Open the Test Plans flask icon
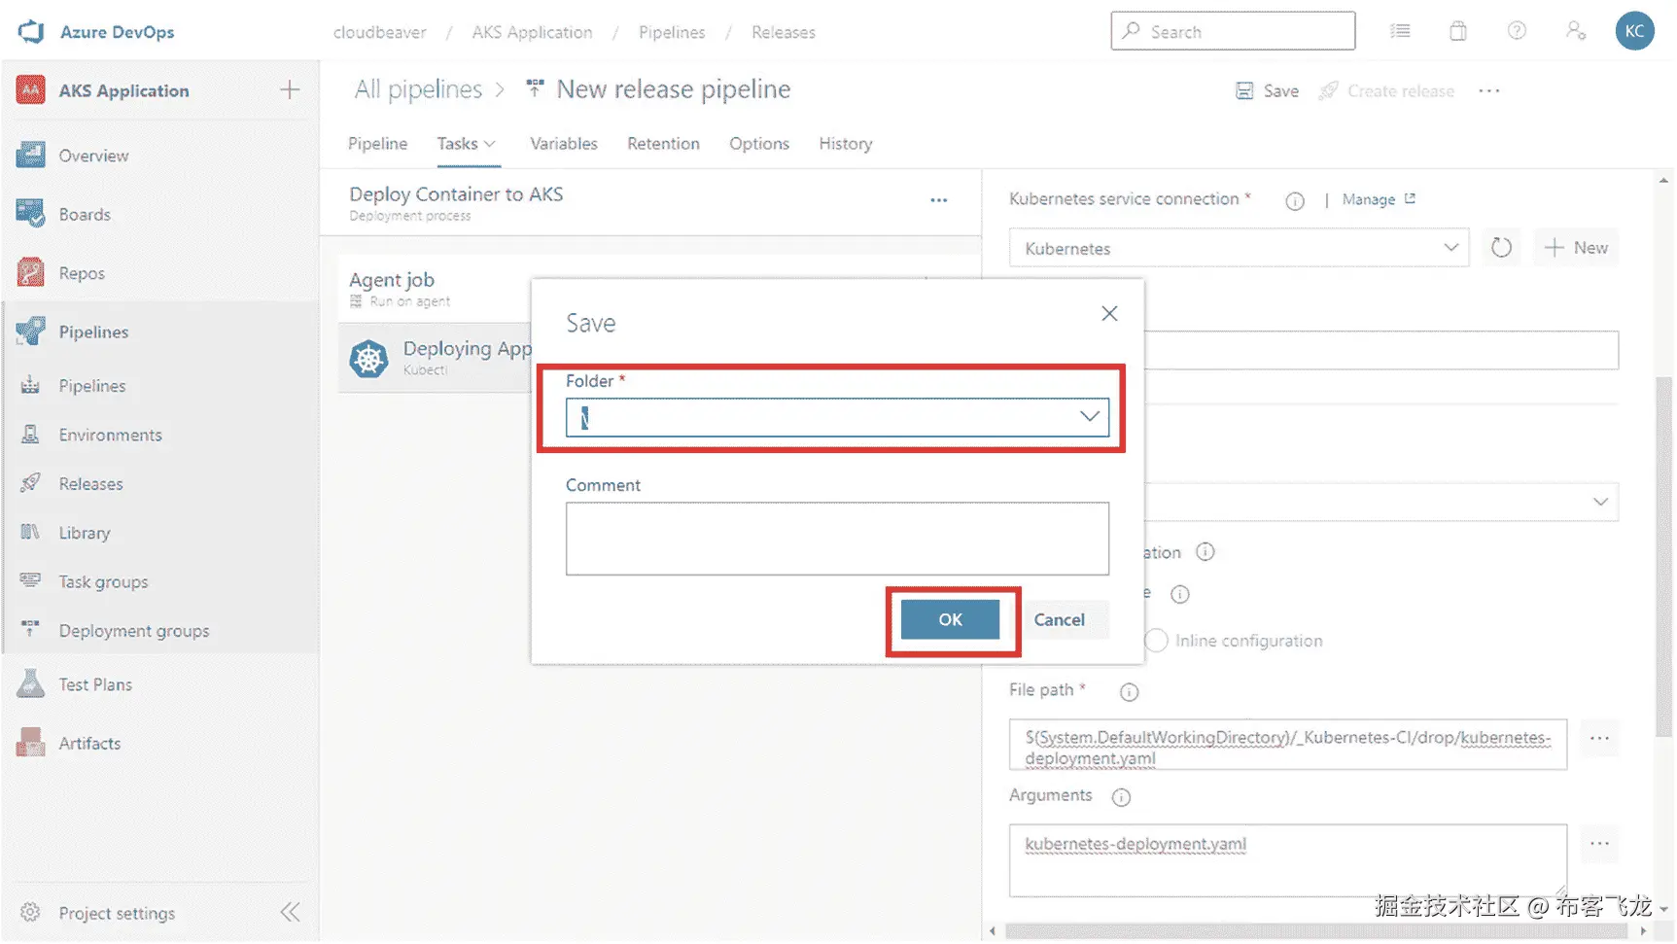Viewport: 1677px width, 944px height. point(31,684)
